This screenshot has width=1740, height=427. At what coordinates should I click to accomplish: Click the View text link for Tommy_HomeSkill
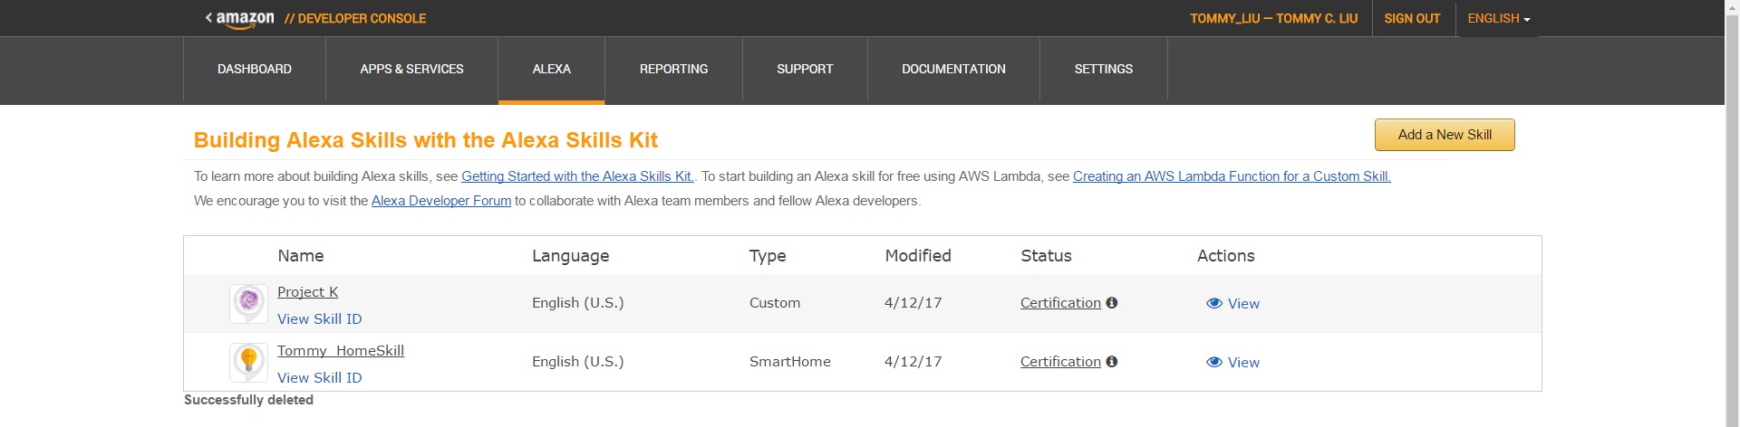coord(1243,363)
